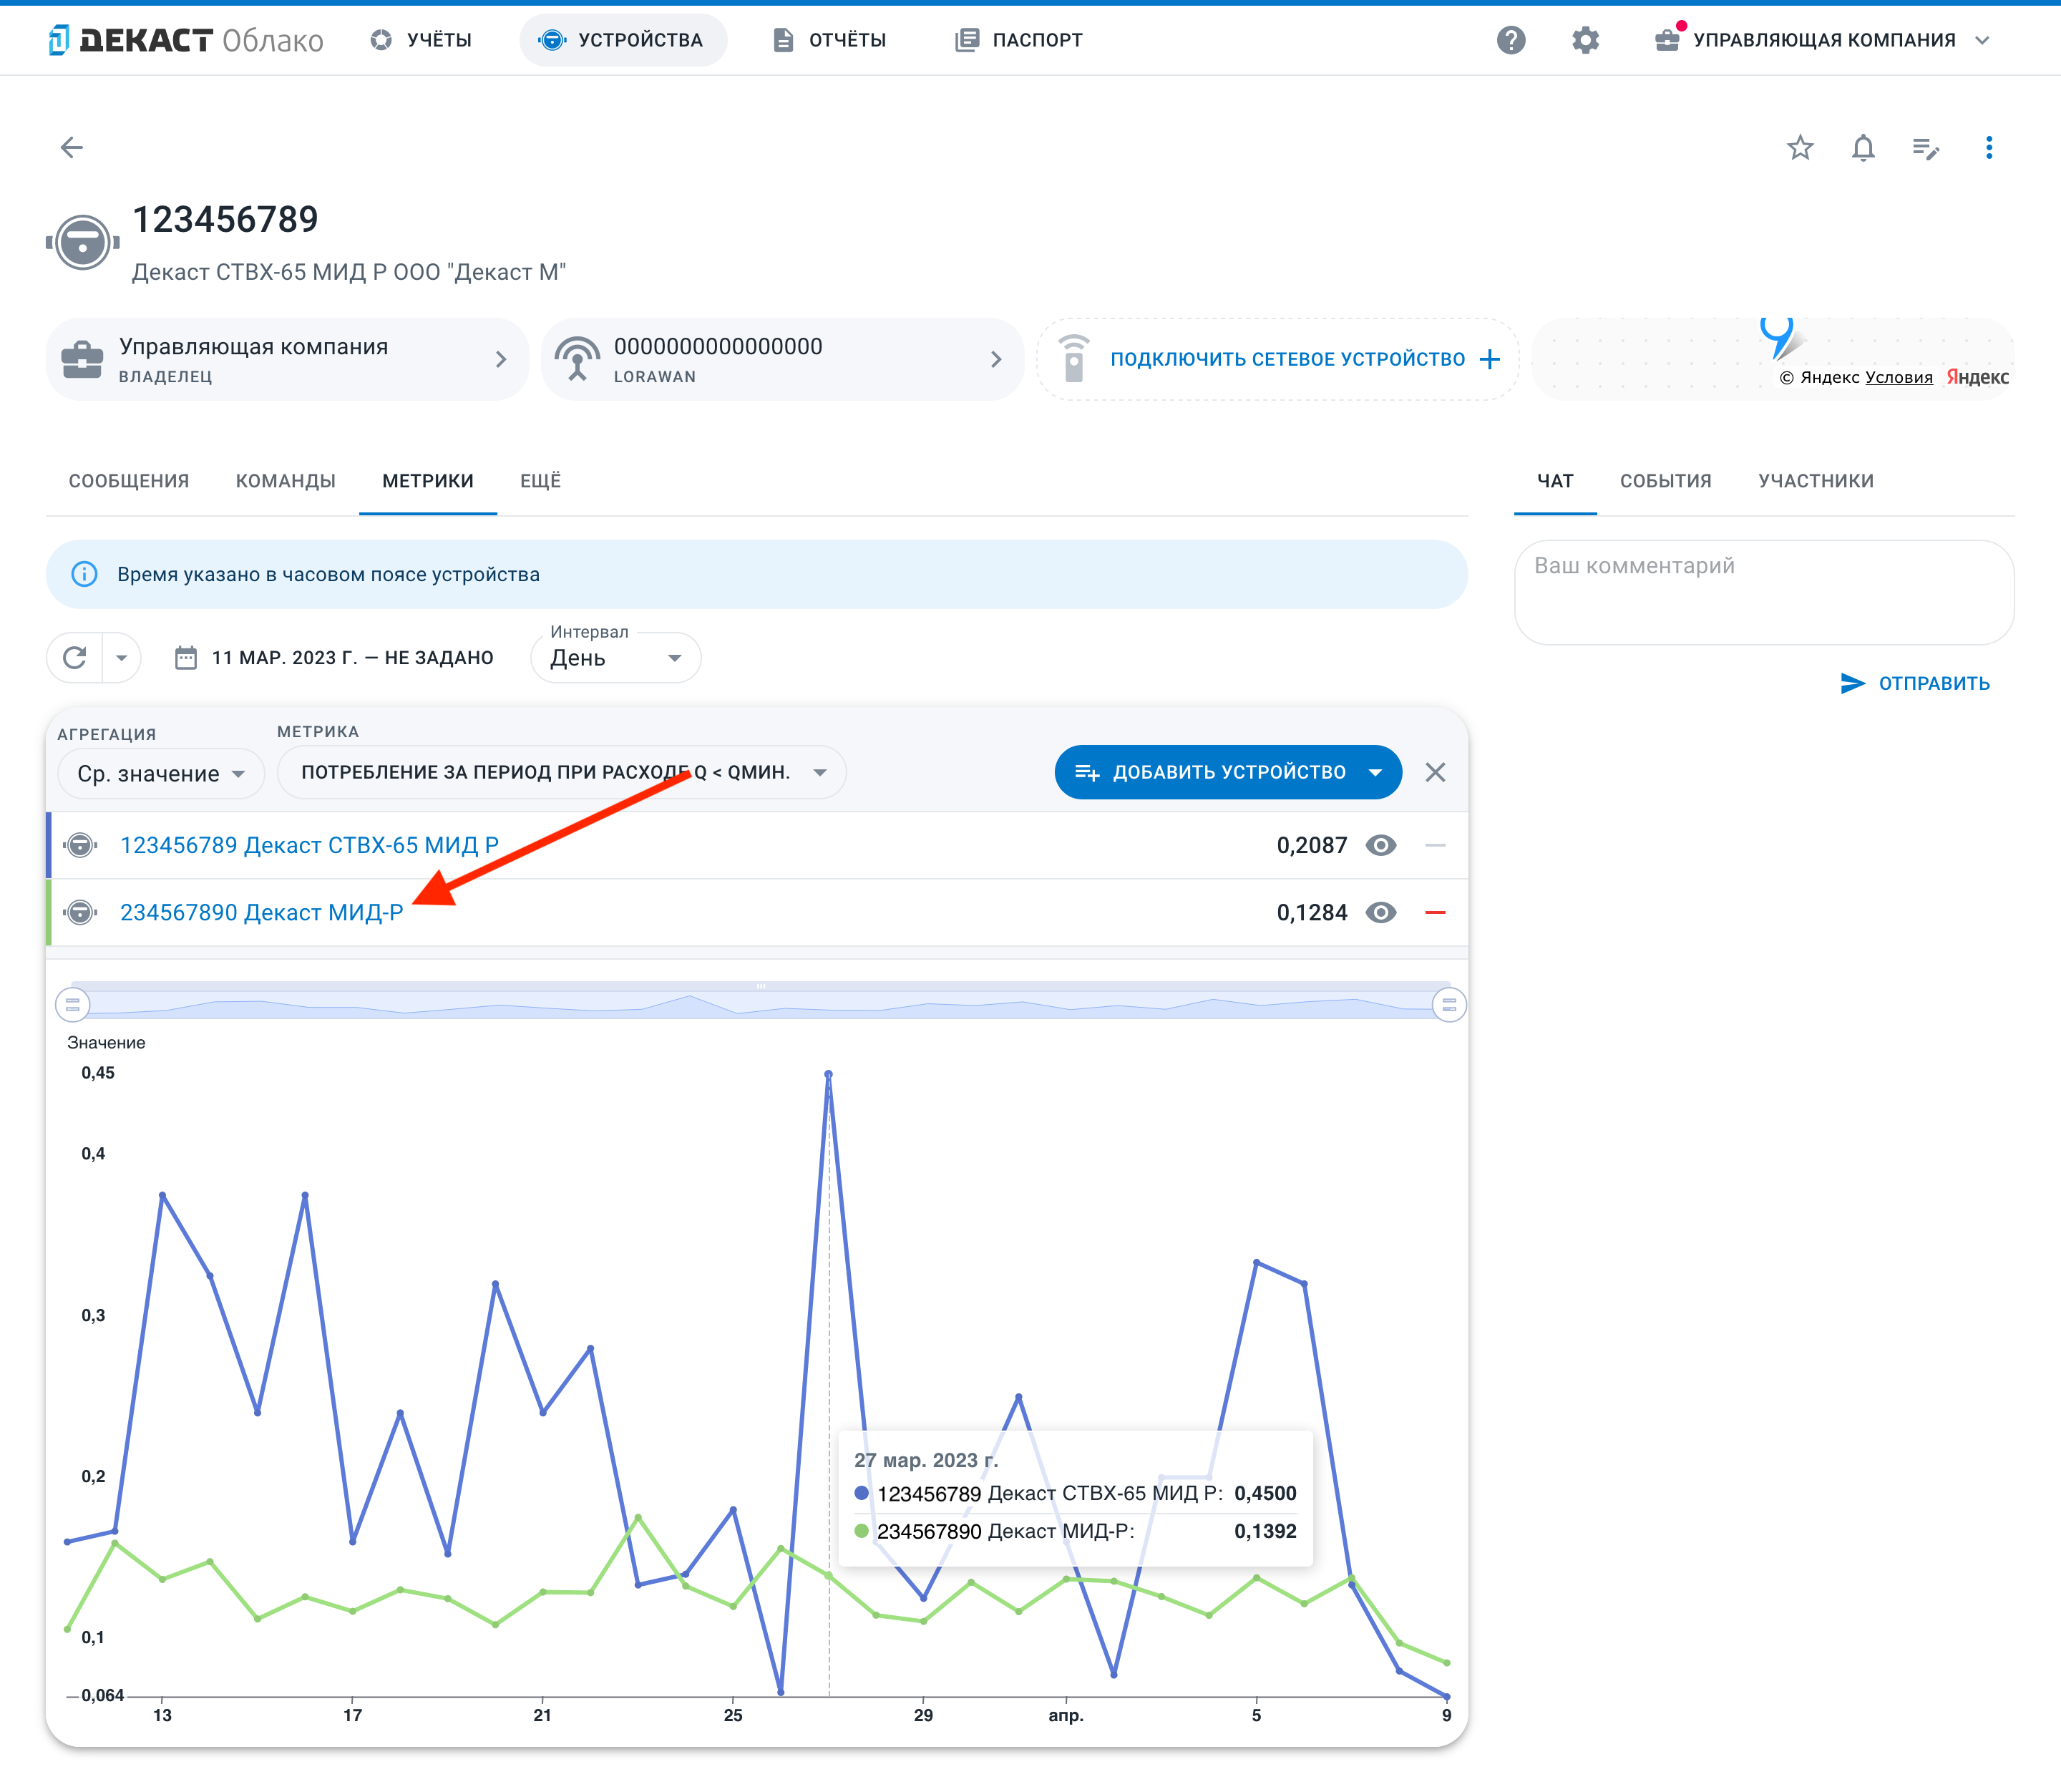
Task: Switch to the События tab
Action: pos(1666,481)
